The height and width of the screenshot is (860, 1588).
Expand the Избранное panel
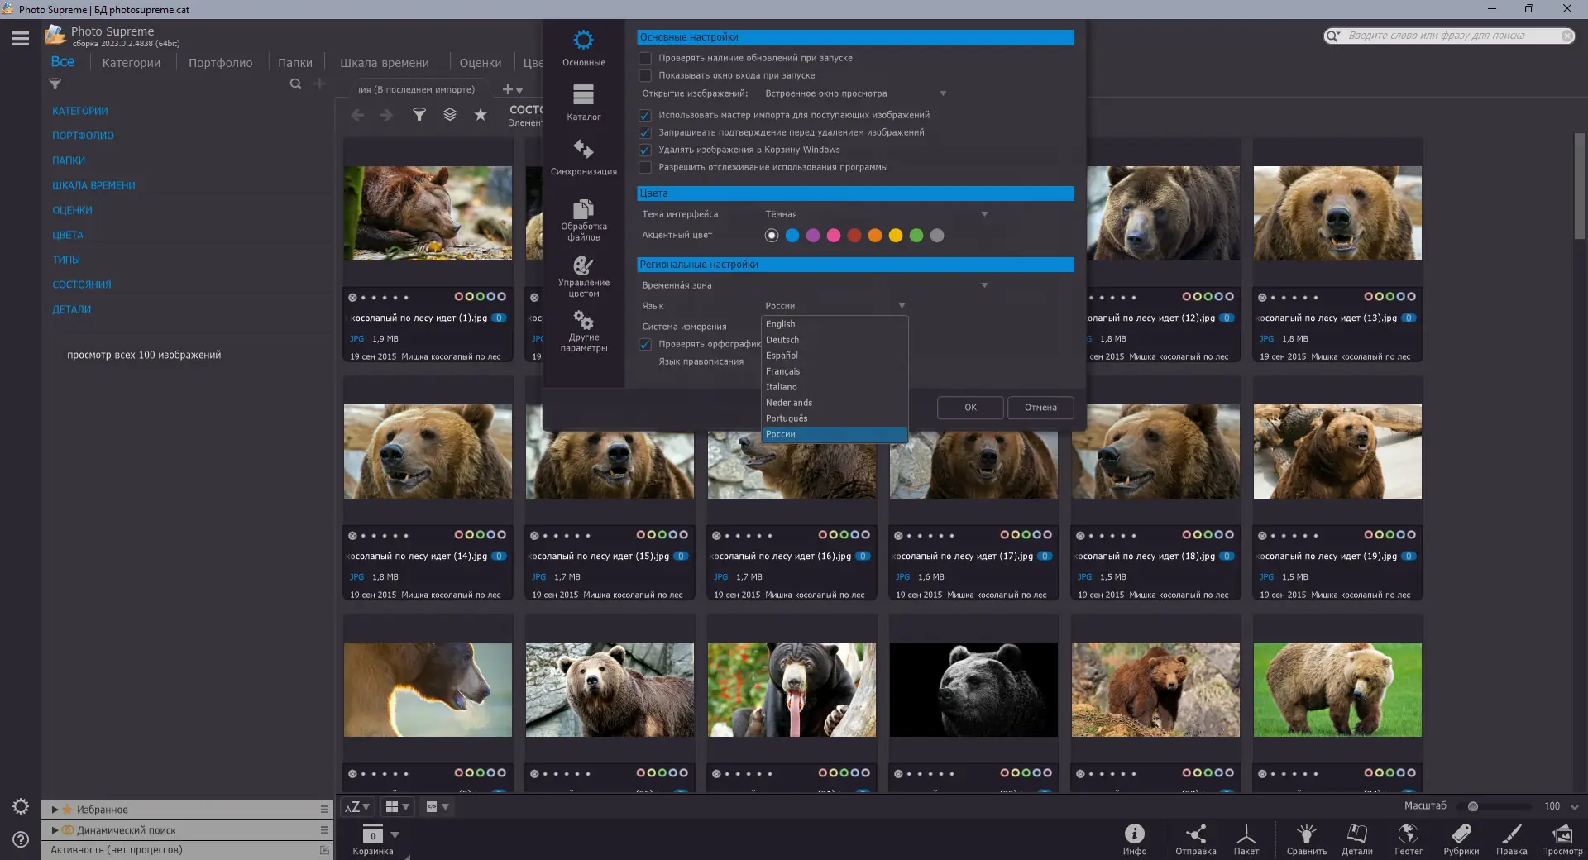pos(55,810)
